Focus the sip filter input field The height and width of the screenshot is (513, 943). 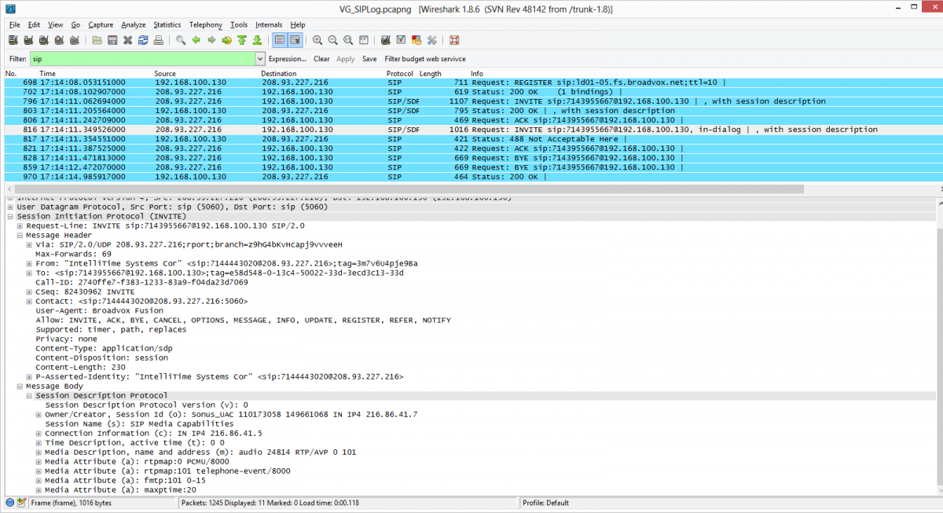(x=143, y=59)
